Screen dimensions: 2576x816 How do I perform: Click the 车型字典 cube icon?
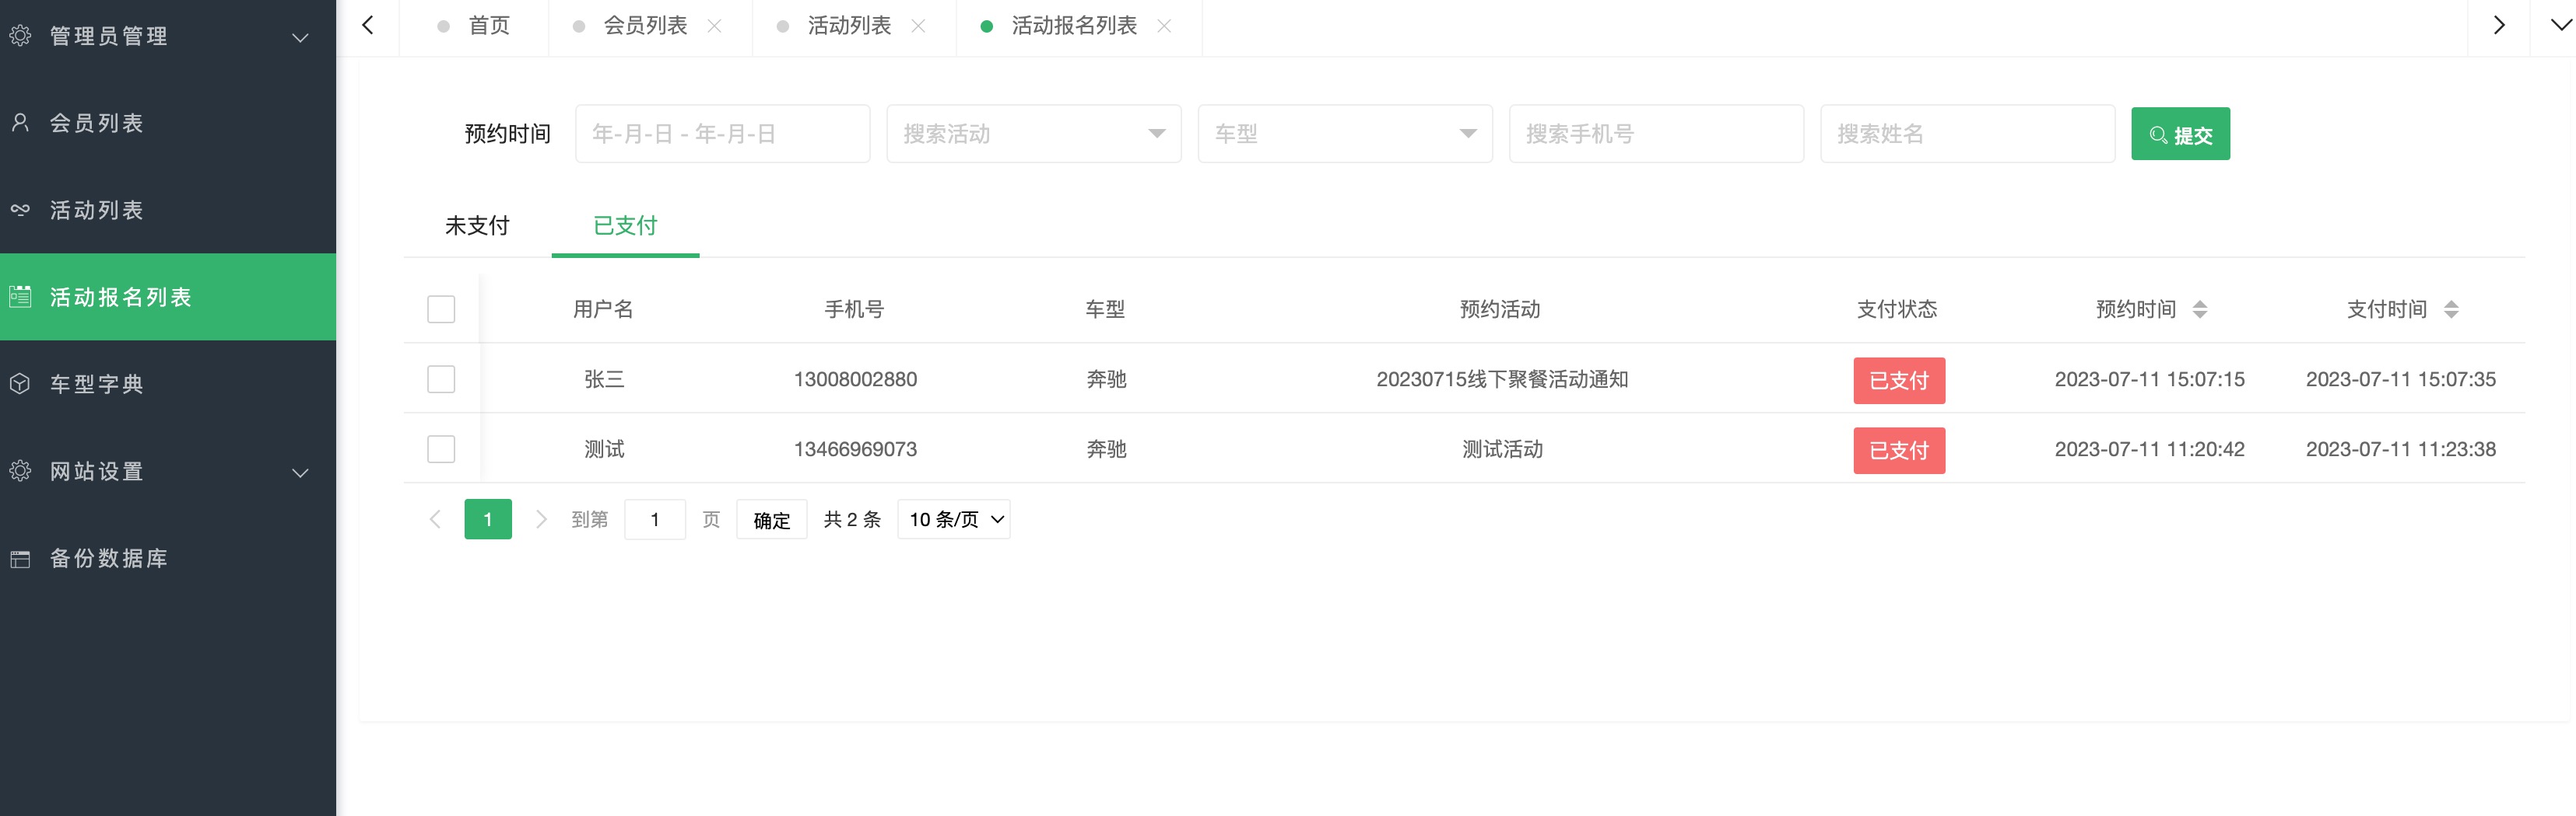[x=20, y=384]
